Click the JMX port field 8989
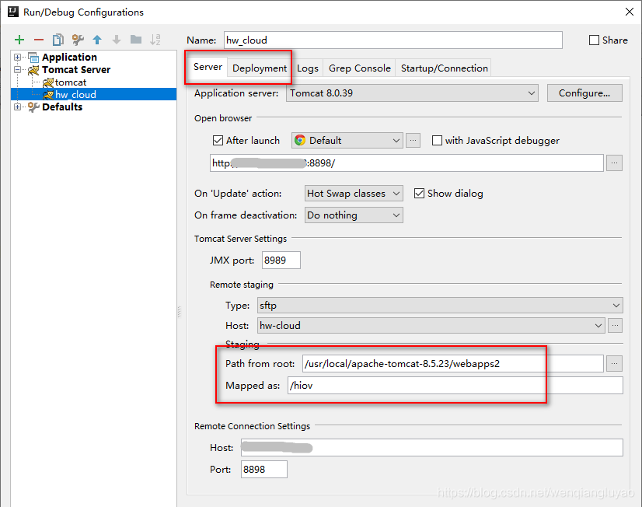The width and height of the screenshot is (642, 507). pyautogui.click(x=281, y=260)
